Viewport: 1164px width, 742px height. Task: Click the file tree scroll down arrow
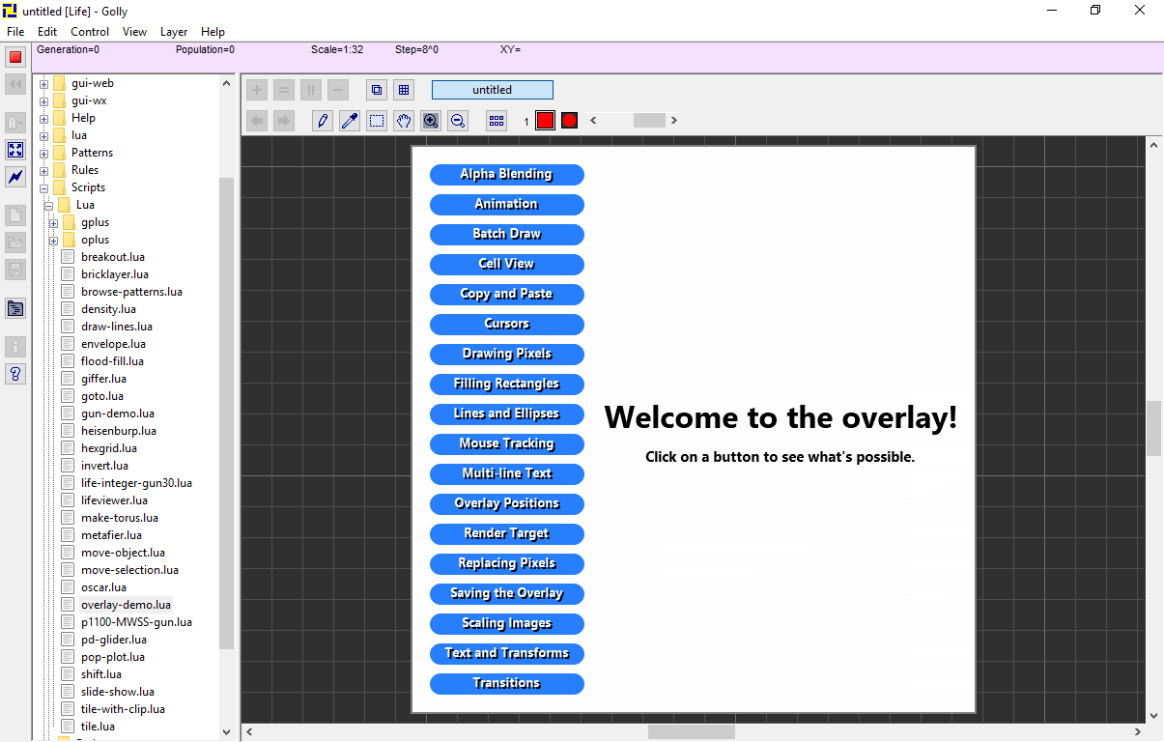227,732
